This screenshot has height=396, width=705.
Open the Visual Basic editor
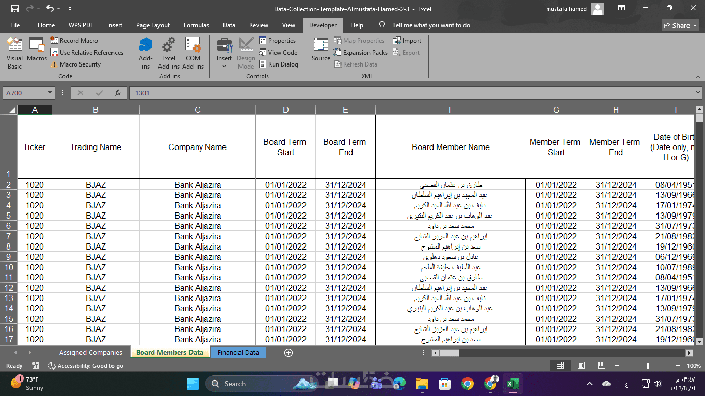(14, 54)
